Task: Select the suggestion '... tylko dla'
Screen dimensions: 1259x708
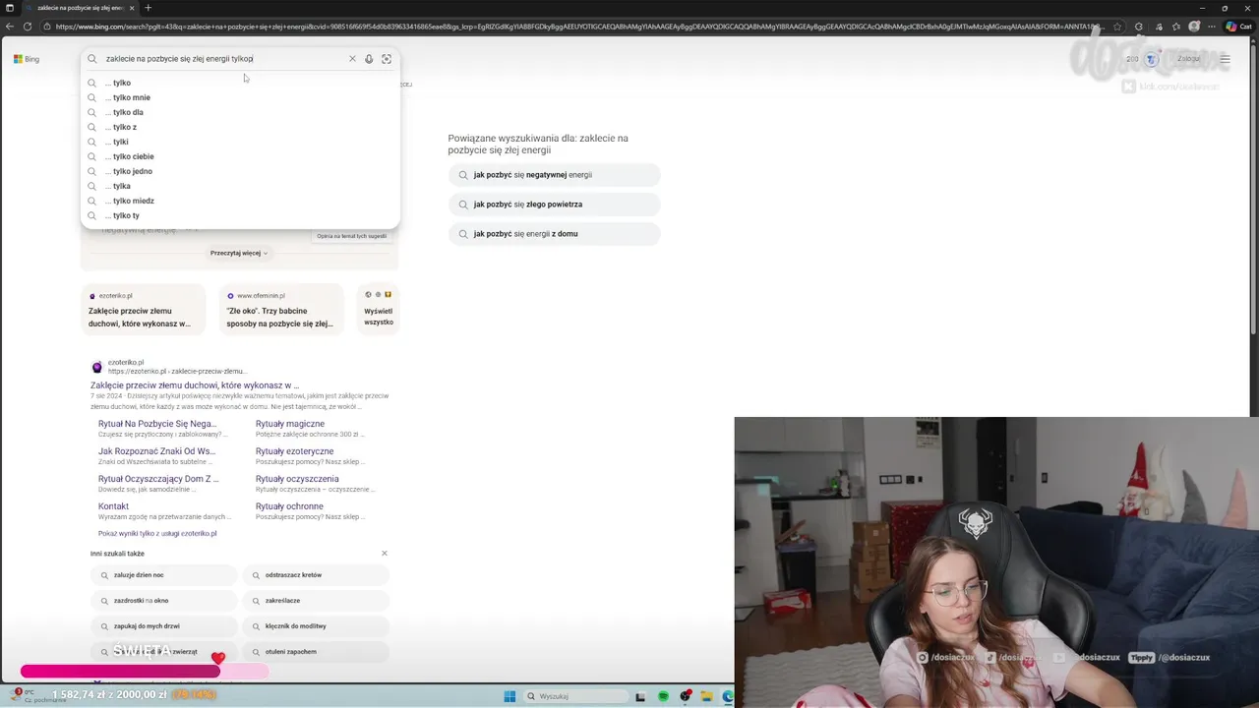Action: [x=240, y=112]
